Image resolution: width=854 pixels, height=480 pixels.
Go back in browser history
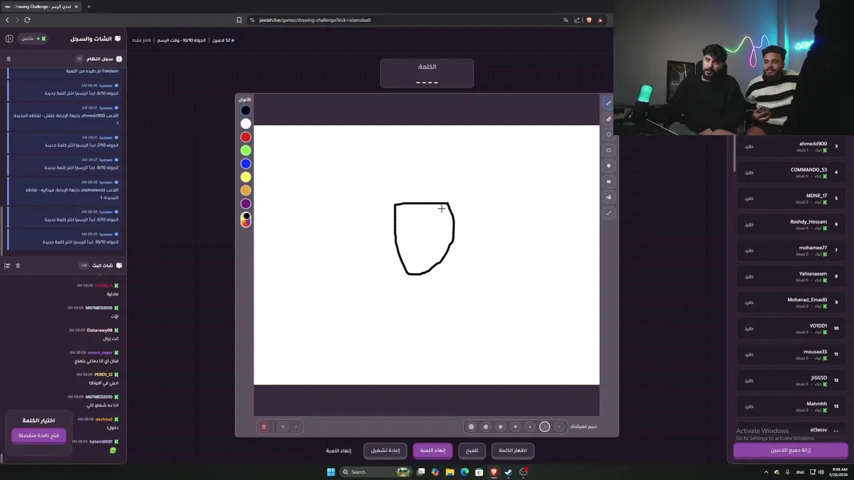7,20
